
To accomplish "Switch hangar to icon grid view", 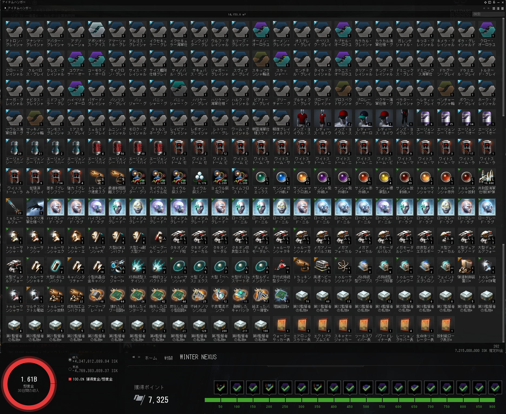I will (x=494, y=8).
